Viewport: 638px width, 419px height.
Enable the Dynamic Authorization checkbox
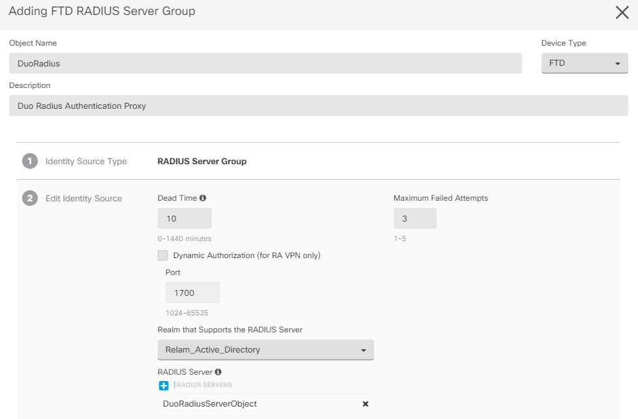163,255
